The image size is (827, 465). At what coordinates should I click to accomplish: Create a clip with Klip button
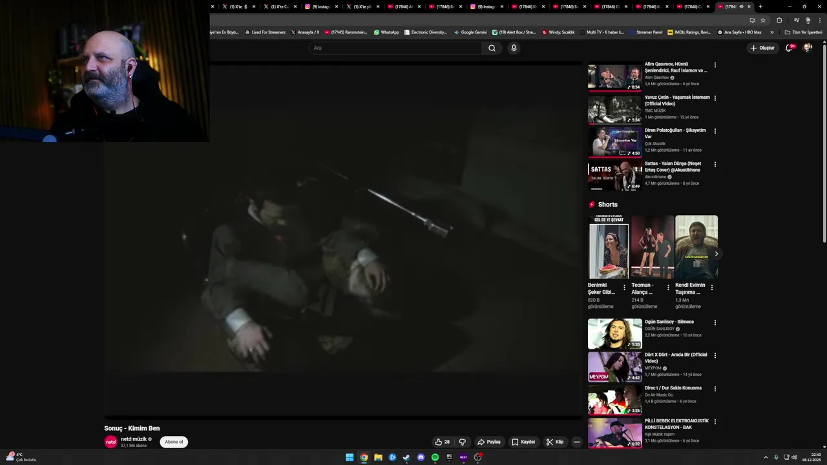pyautogui.click(x=555, y=442)
